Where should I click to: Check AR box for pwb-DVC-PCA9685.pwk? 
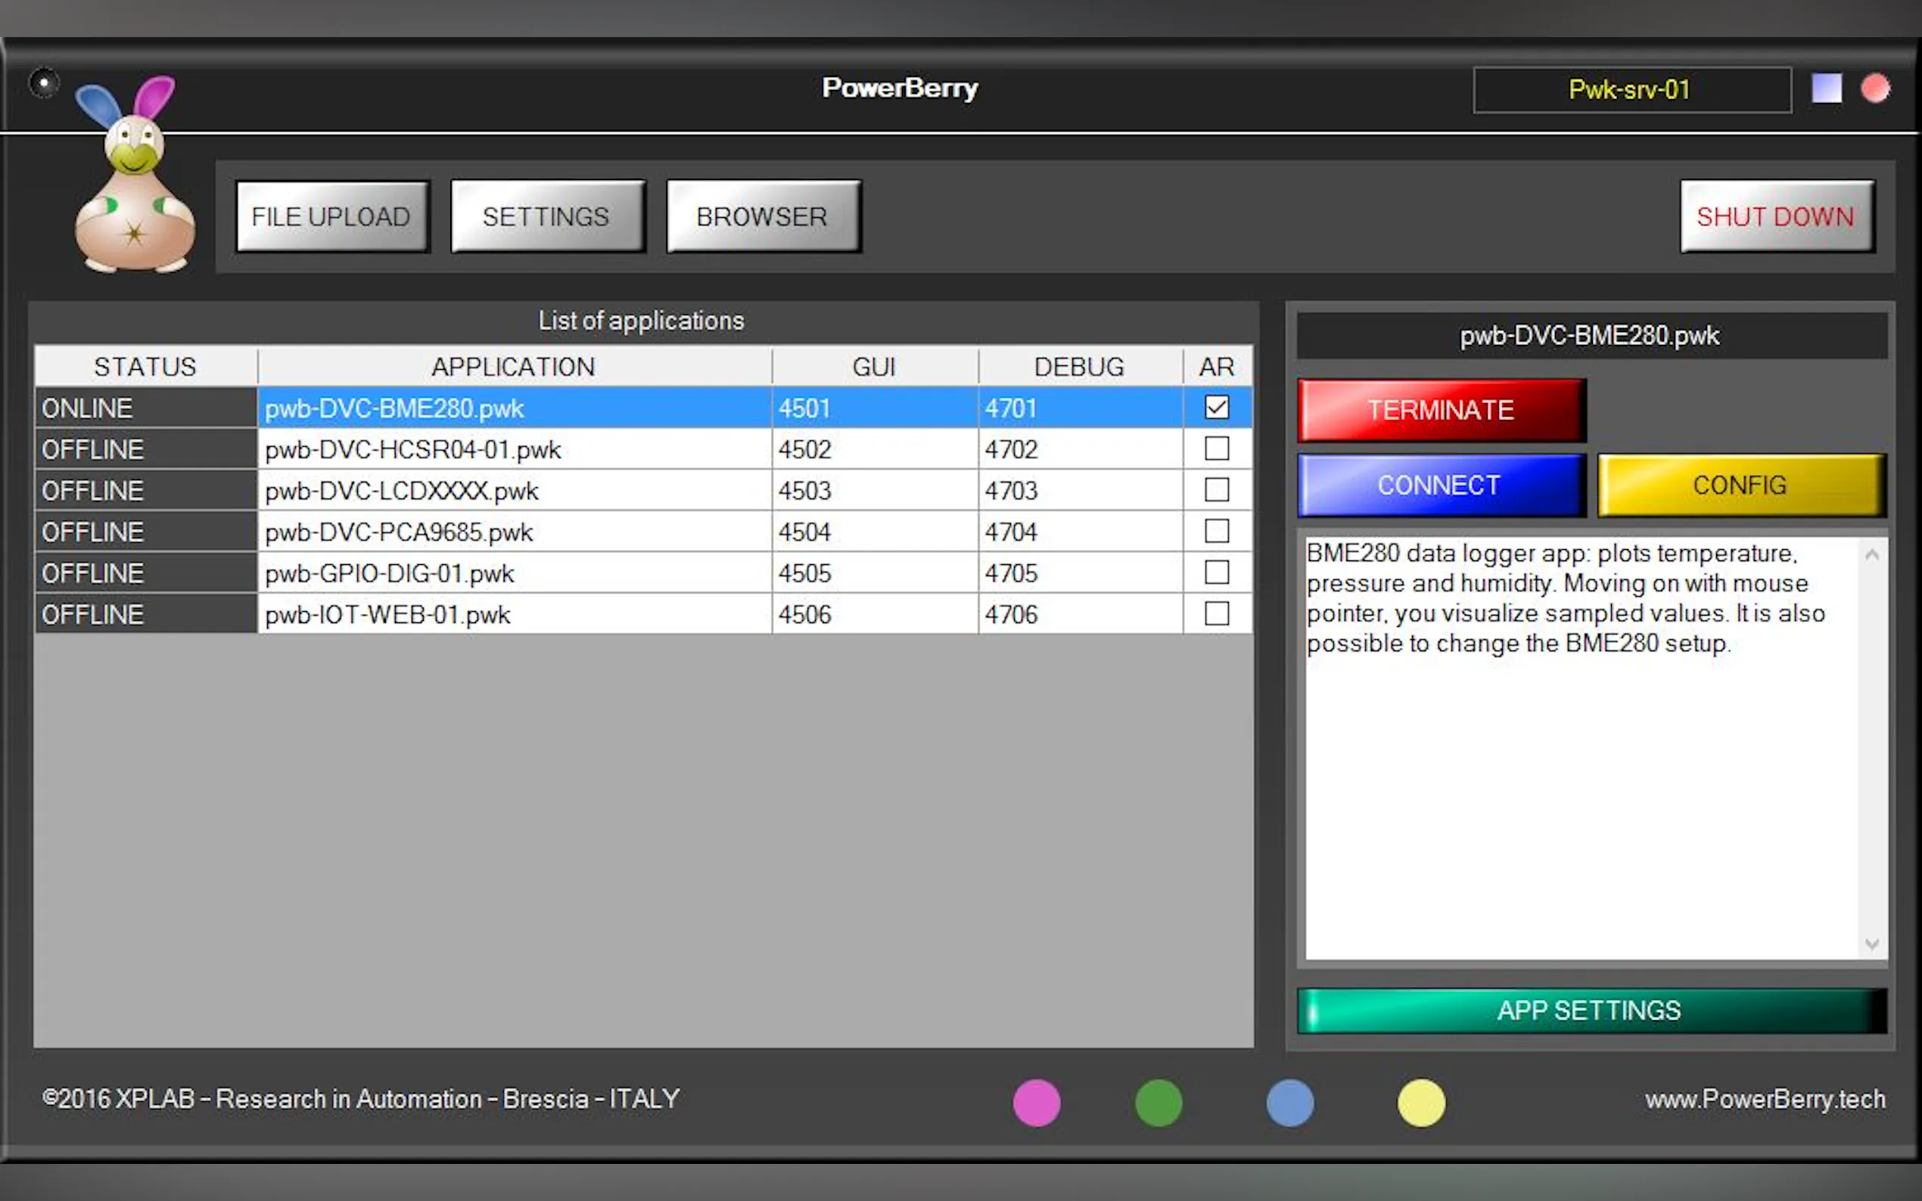pyautogui.click(x=1217, y=532)
